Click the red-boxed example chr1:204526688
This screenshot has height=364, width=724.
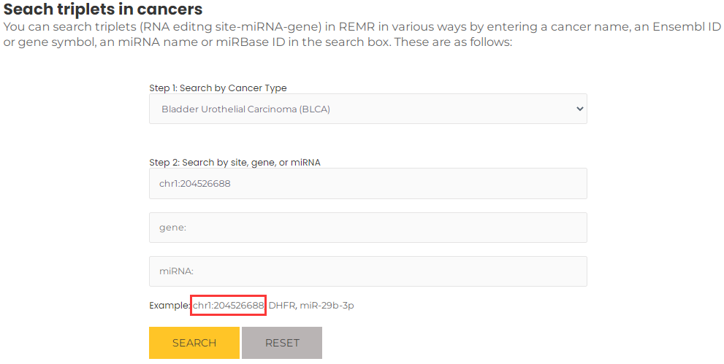(228, 306)
